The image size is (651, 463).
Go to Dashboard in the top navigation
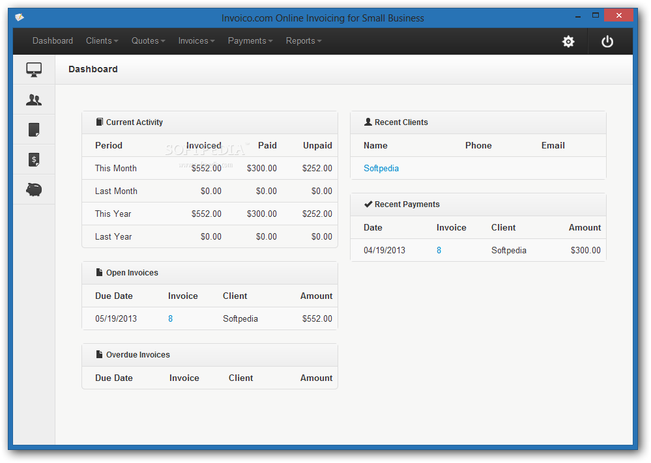(53, 40)
